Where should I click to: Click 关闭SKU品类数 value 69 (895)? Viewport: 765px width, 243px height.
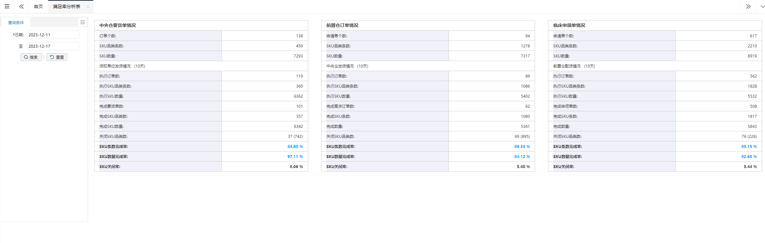[522, 136]
